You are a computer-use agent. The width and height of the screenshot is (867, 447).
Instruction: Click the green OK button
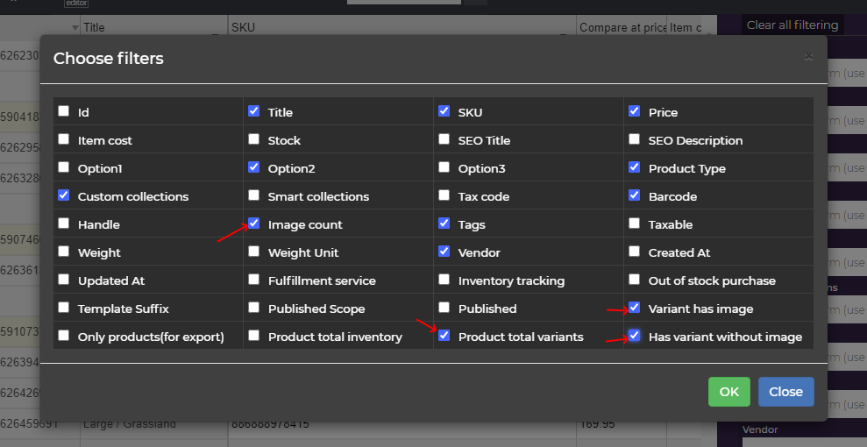tap(728, 392)
